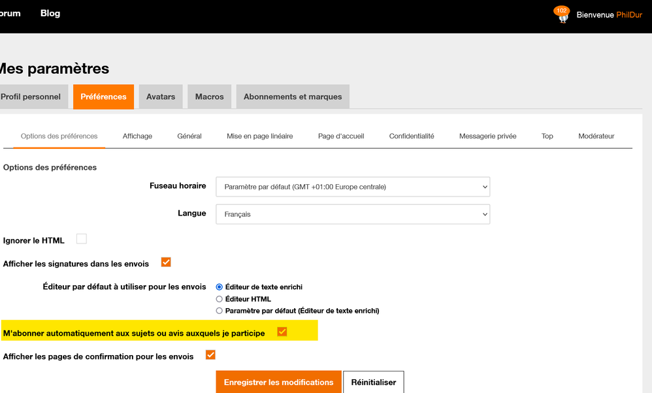
Task: Select the Éditeur HTML radio button
Action: coord(220,299)
